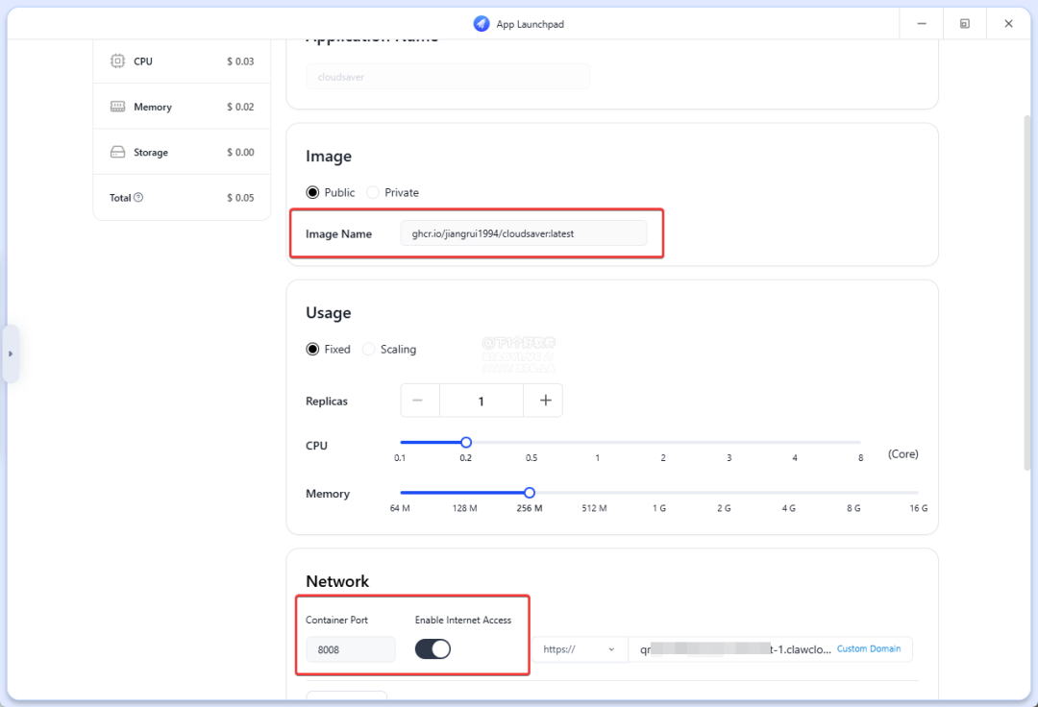The height and width of the screenshot is (707, 1038).
Task: Select the Public image radio button
Action: point(312,192)
